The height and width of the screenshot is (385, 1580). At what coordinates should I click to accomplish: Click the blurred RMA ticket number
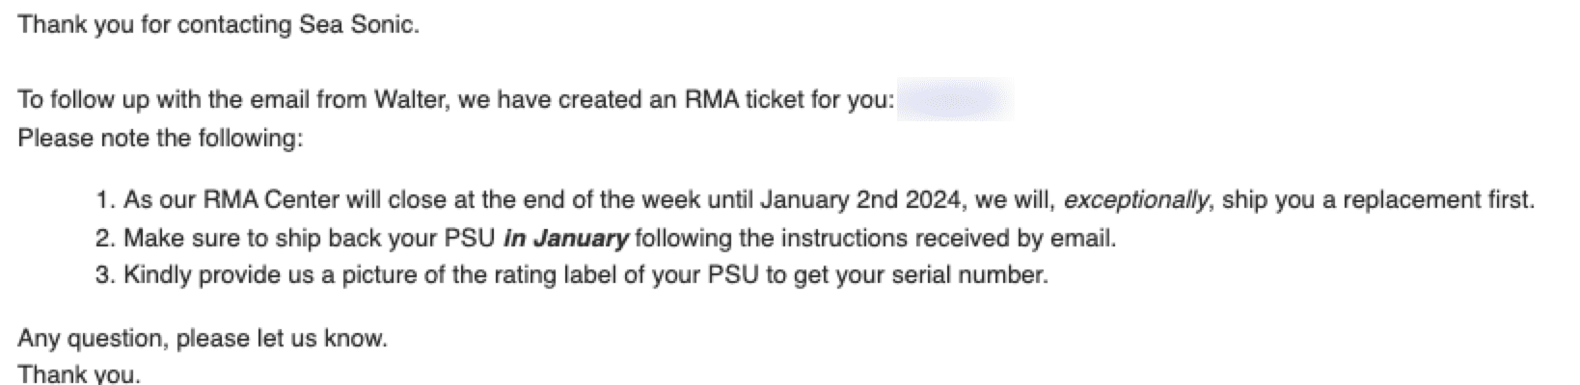click(955, 100)
